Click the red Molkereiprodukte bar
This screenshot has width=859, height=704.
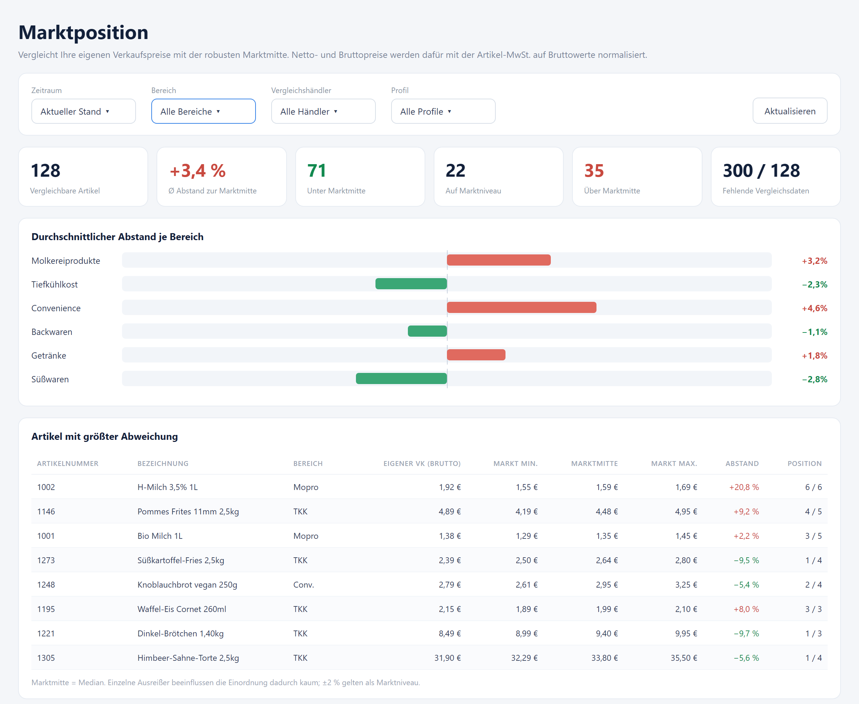click(x=499, y=260)
